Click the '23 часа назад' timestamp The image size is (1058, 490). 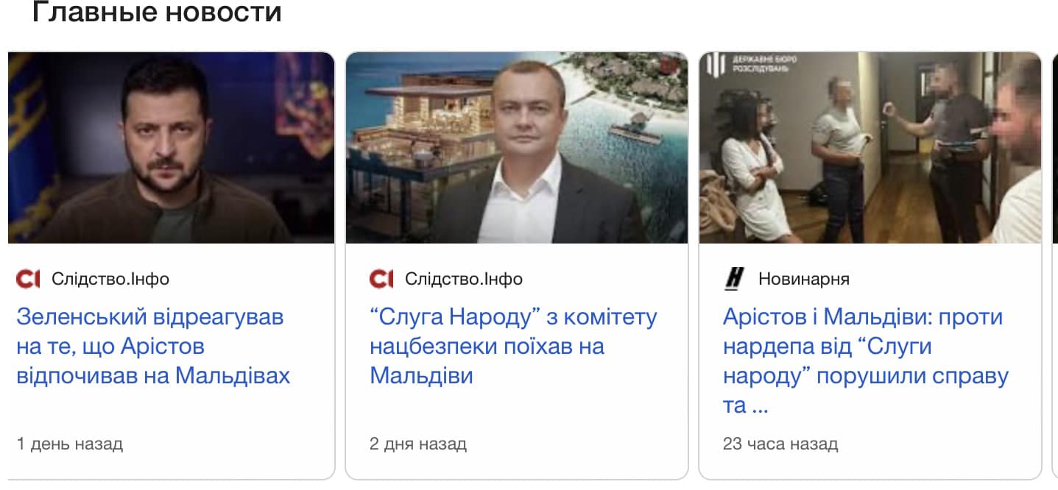(x=780, y=444)
